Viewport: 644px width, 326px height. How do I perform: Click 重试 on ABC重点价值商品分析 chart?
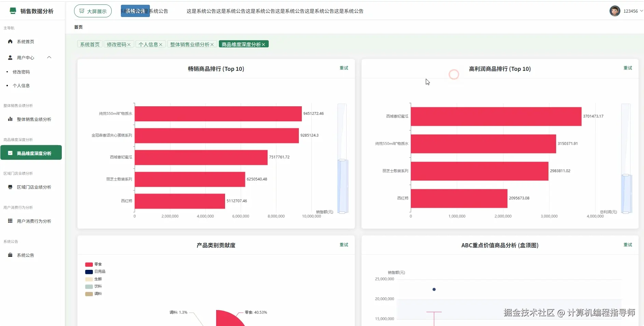point(628,245)
